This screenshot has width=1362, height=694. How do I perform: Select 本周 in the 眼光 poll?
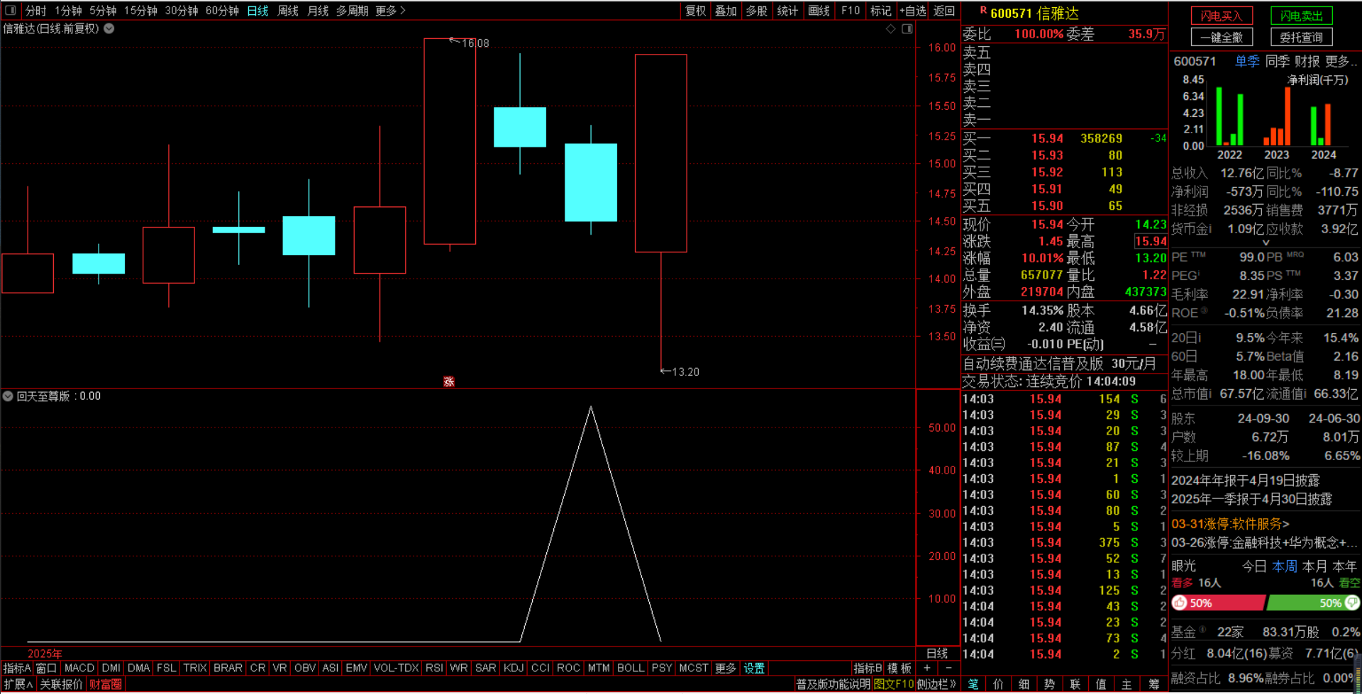point(1285,566)
